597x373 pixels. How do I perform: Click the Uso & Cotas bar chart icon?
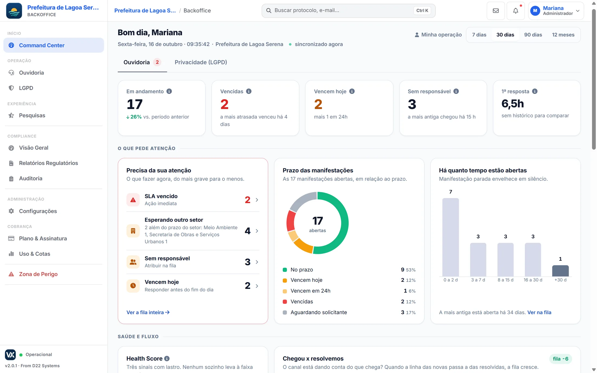[x=11, y=254]
